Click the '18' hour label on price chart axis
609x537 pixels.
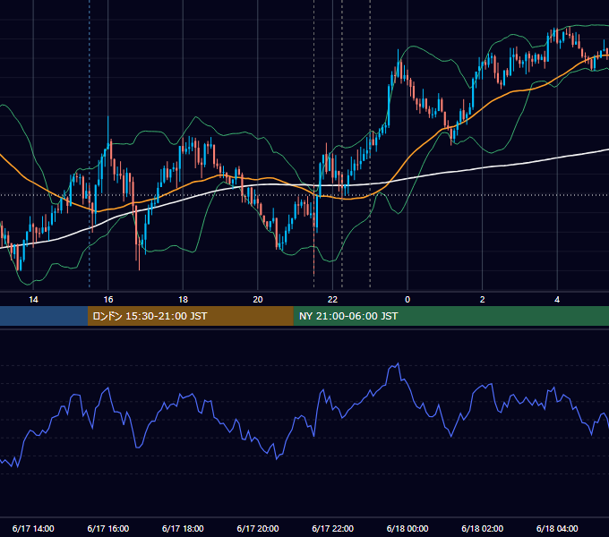tap(183, 300)
